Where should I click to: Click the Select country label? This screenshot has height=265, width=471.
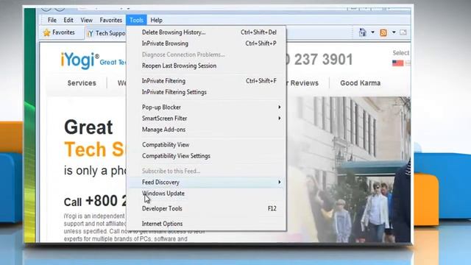click(401, 53)
